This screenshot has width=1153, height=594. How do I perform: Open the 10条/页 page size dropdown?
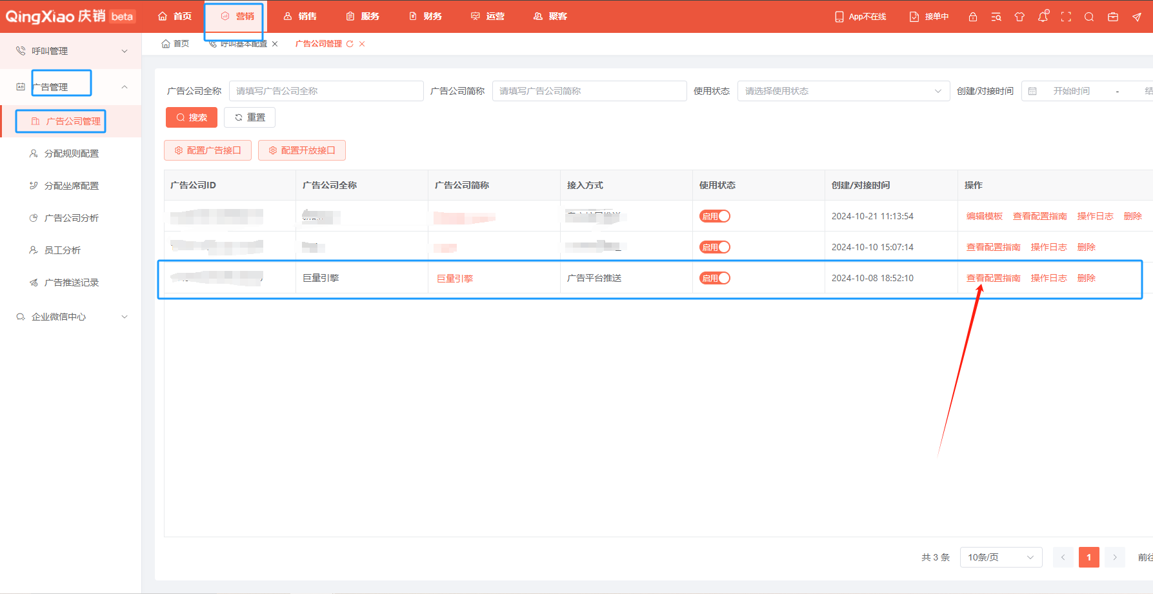point(1000,557)
